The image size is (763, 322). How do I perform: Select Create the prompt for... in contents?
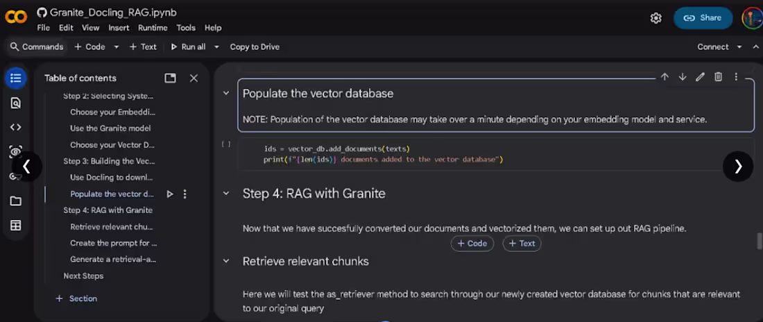(113, 243)
